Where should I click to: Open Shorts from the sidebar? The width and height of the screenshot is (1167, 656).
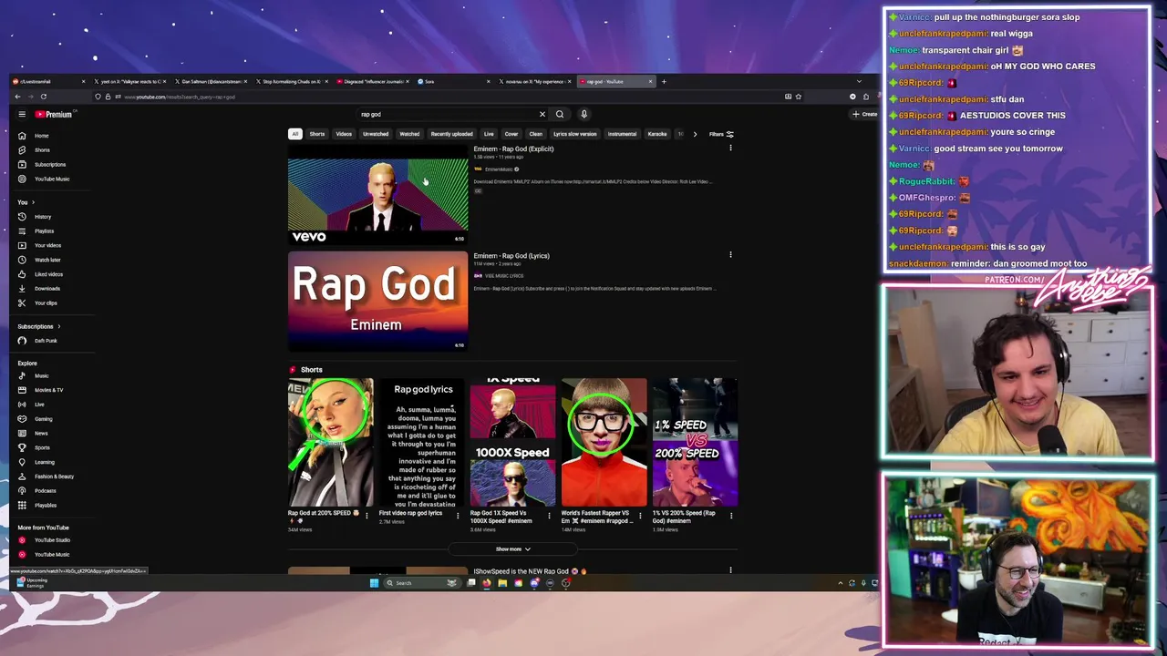(42, 150)
